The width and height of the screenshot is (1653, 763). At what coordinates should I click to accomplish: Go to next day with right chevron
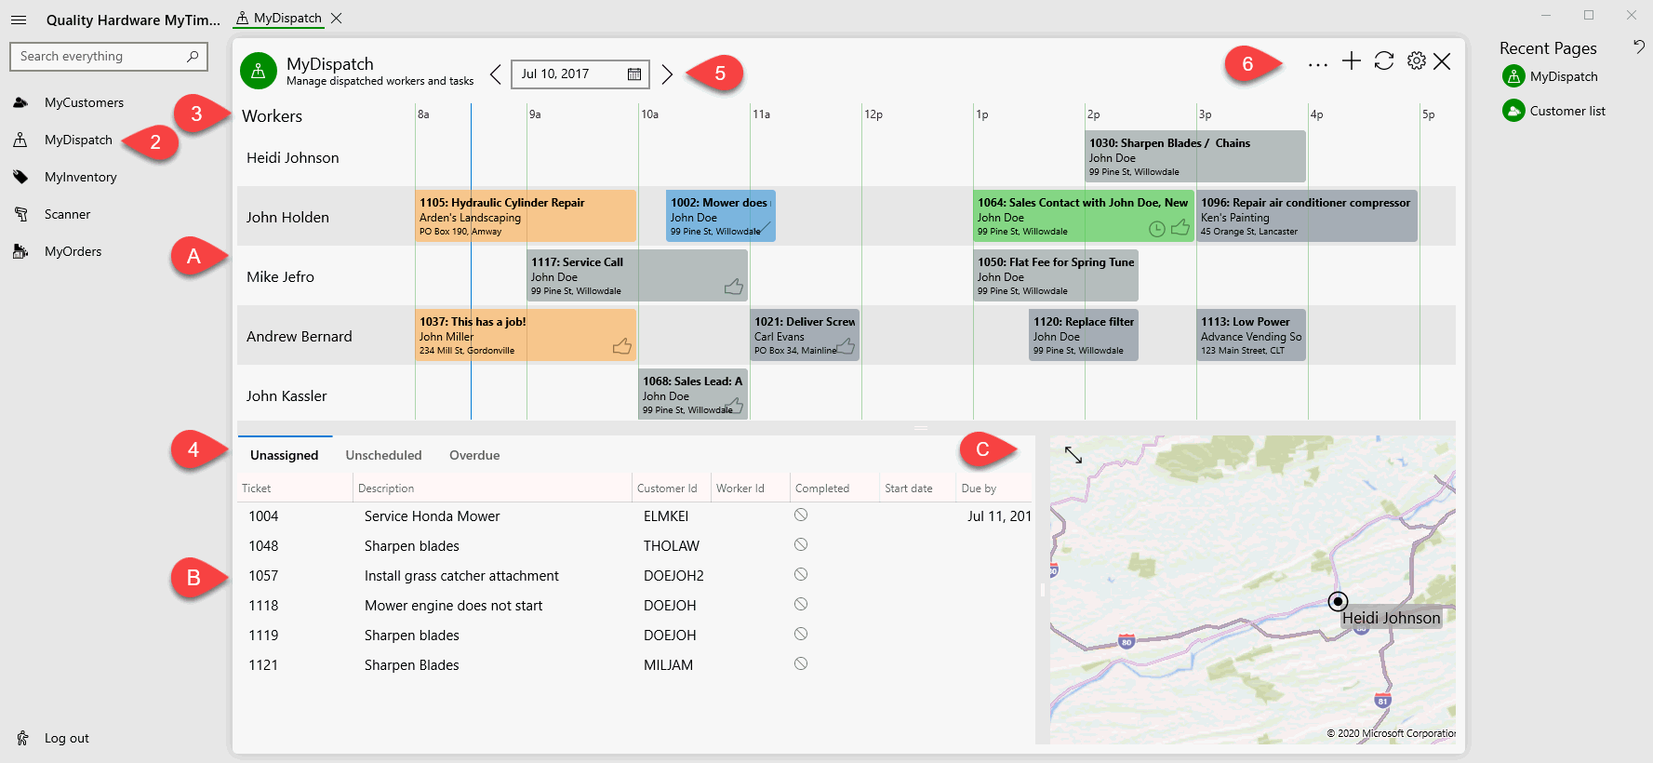click(x=667, y=74)
